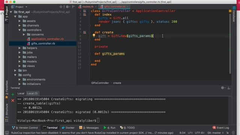Collapse the controllers folder

pos(19,30)
